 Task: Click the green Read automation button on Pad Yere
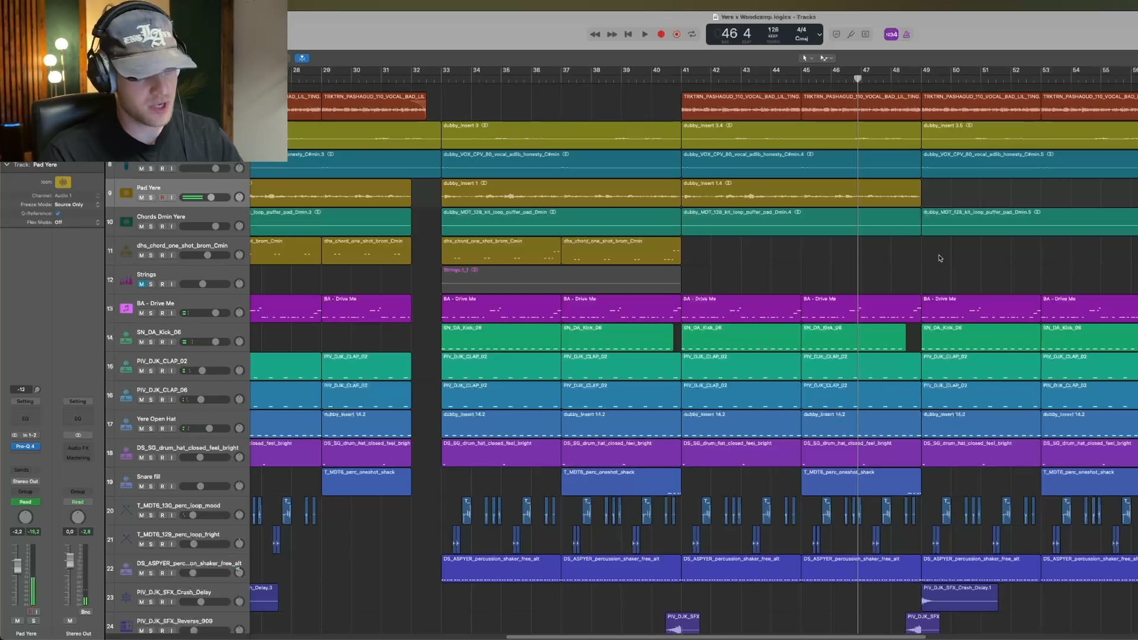25,502
